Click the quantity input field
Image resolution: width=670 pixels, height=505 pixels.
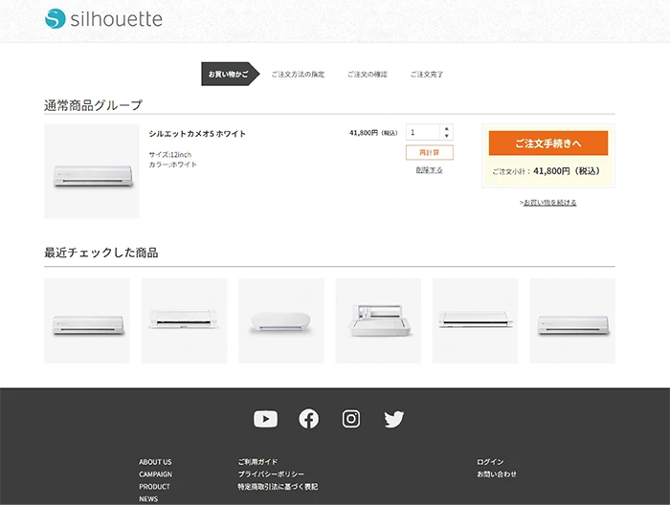(x=423, y=132)
